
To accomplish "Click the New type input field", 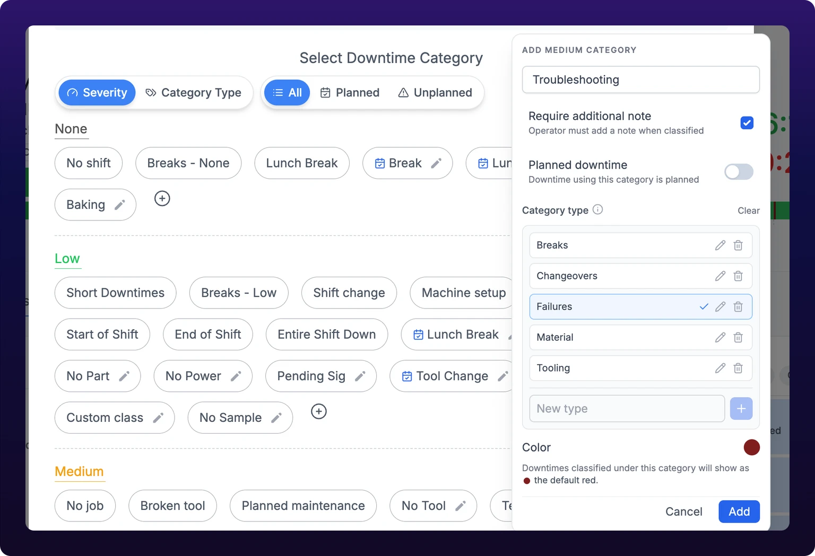I will [627, 409].
